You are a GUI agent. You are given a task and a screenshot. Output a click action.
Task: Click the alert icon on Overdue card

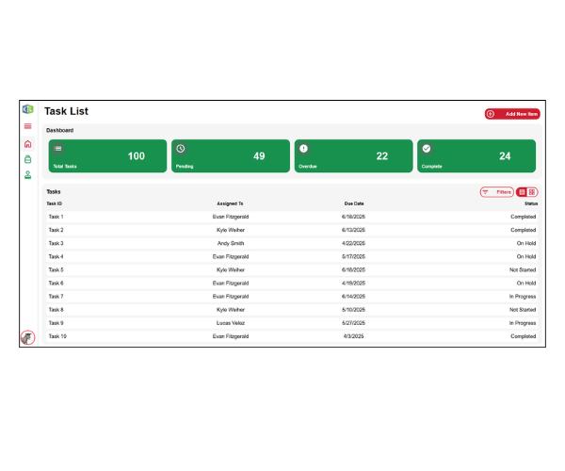pos(304,149)
